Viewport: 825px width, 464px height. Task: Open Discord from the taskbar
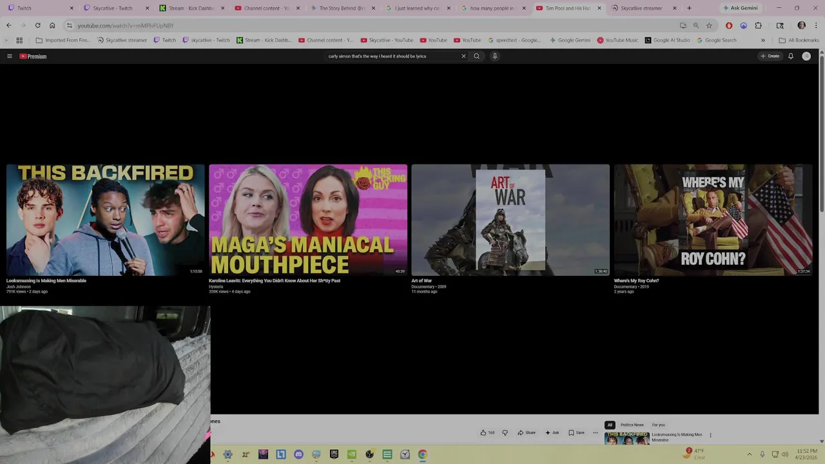[298, 454]
